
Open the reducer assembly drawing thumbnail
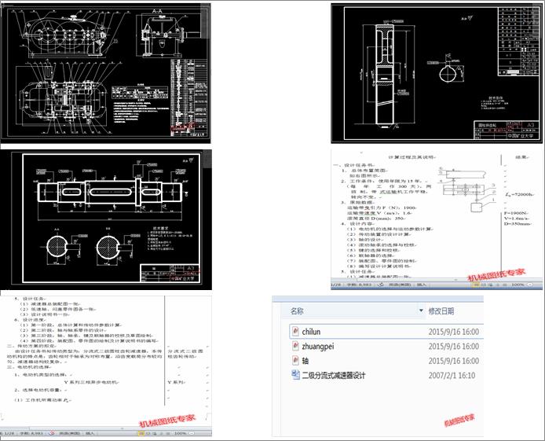pyautogui.click(x=106, y=72)
